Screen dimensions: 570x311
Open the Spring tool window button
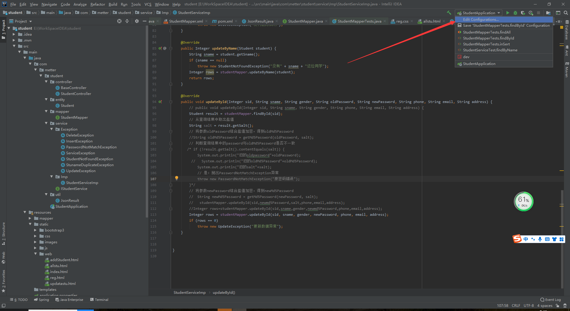click(x=41, y=300)
